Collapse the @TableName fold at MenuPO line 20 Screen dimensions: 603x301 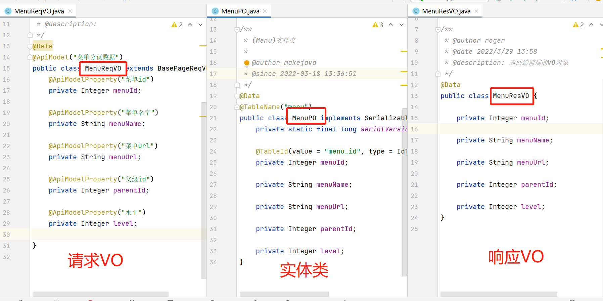click(237, 107)
